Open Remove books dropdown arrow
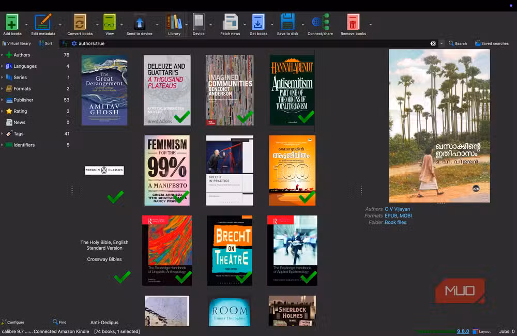This screenshot has width=517, height=336. click(371, 24)
